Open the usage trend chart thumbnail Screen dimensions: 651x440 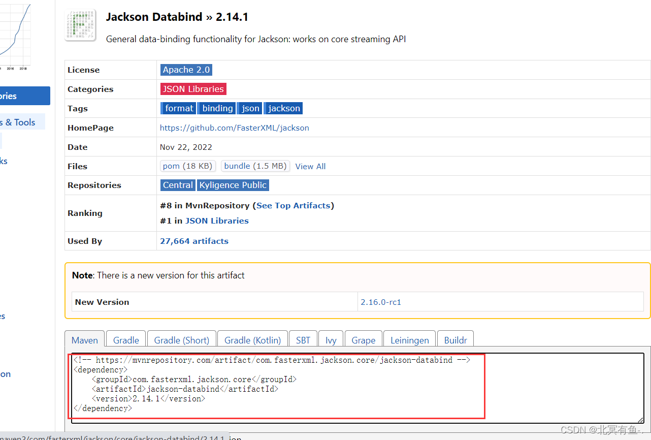tap(15, 35)
